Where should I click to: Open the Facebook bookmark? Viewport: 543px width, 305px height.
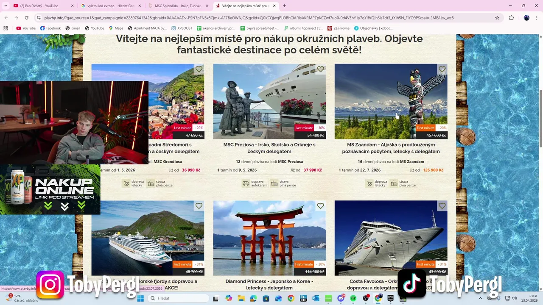[x=50, y=28]
